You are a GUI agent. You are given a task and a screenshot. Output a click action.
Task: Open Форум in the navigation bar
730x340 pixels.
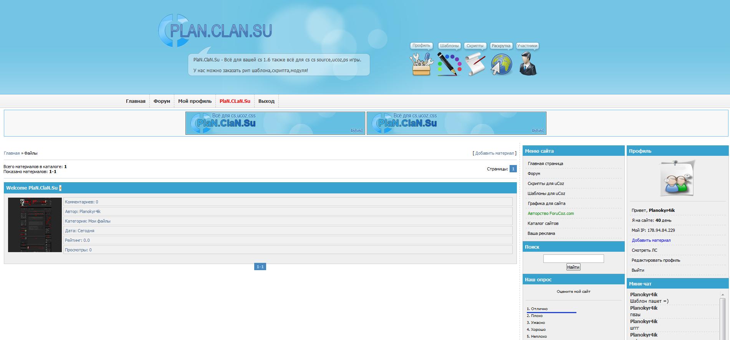click(162, 101)
